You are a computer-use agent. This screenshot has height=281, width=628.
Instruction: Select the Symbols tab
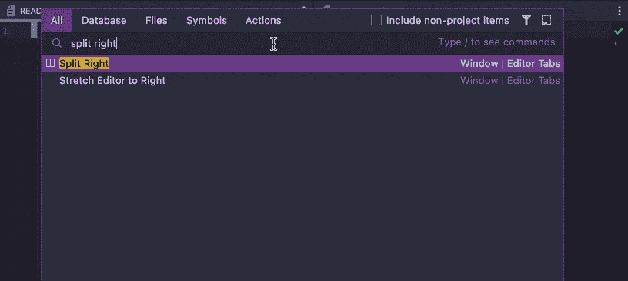[x=207, y=21]
